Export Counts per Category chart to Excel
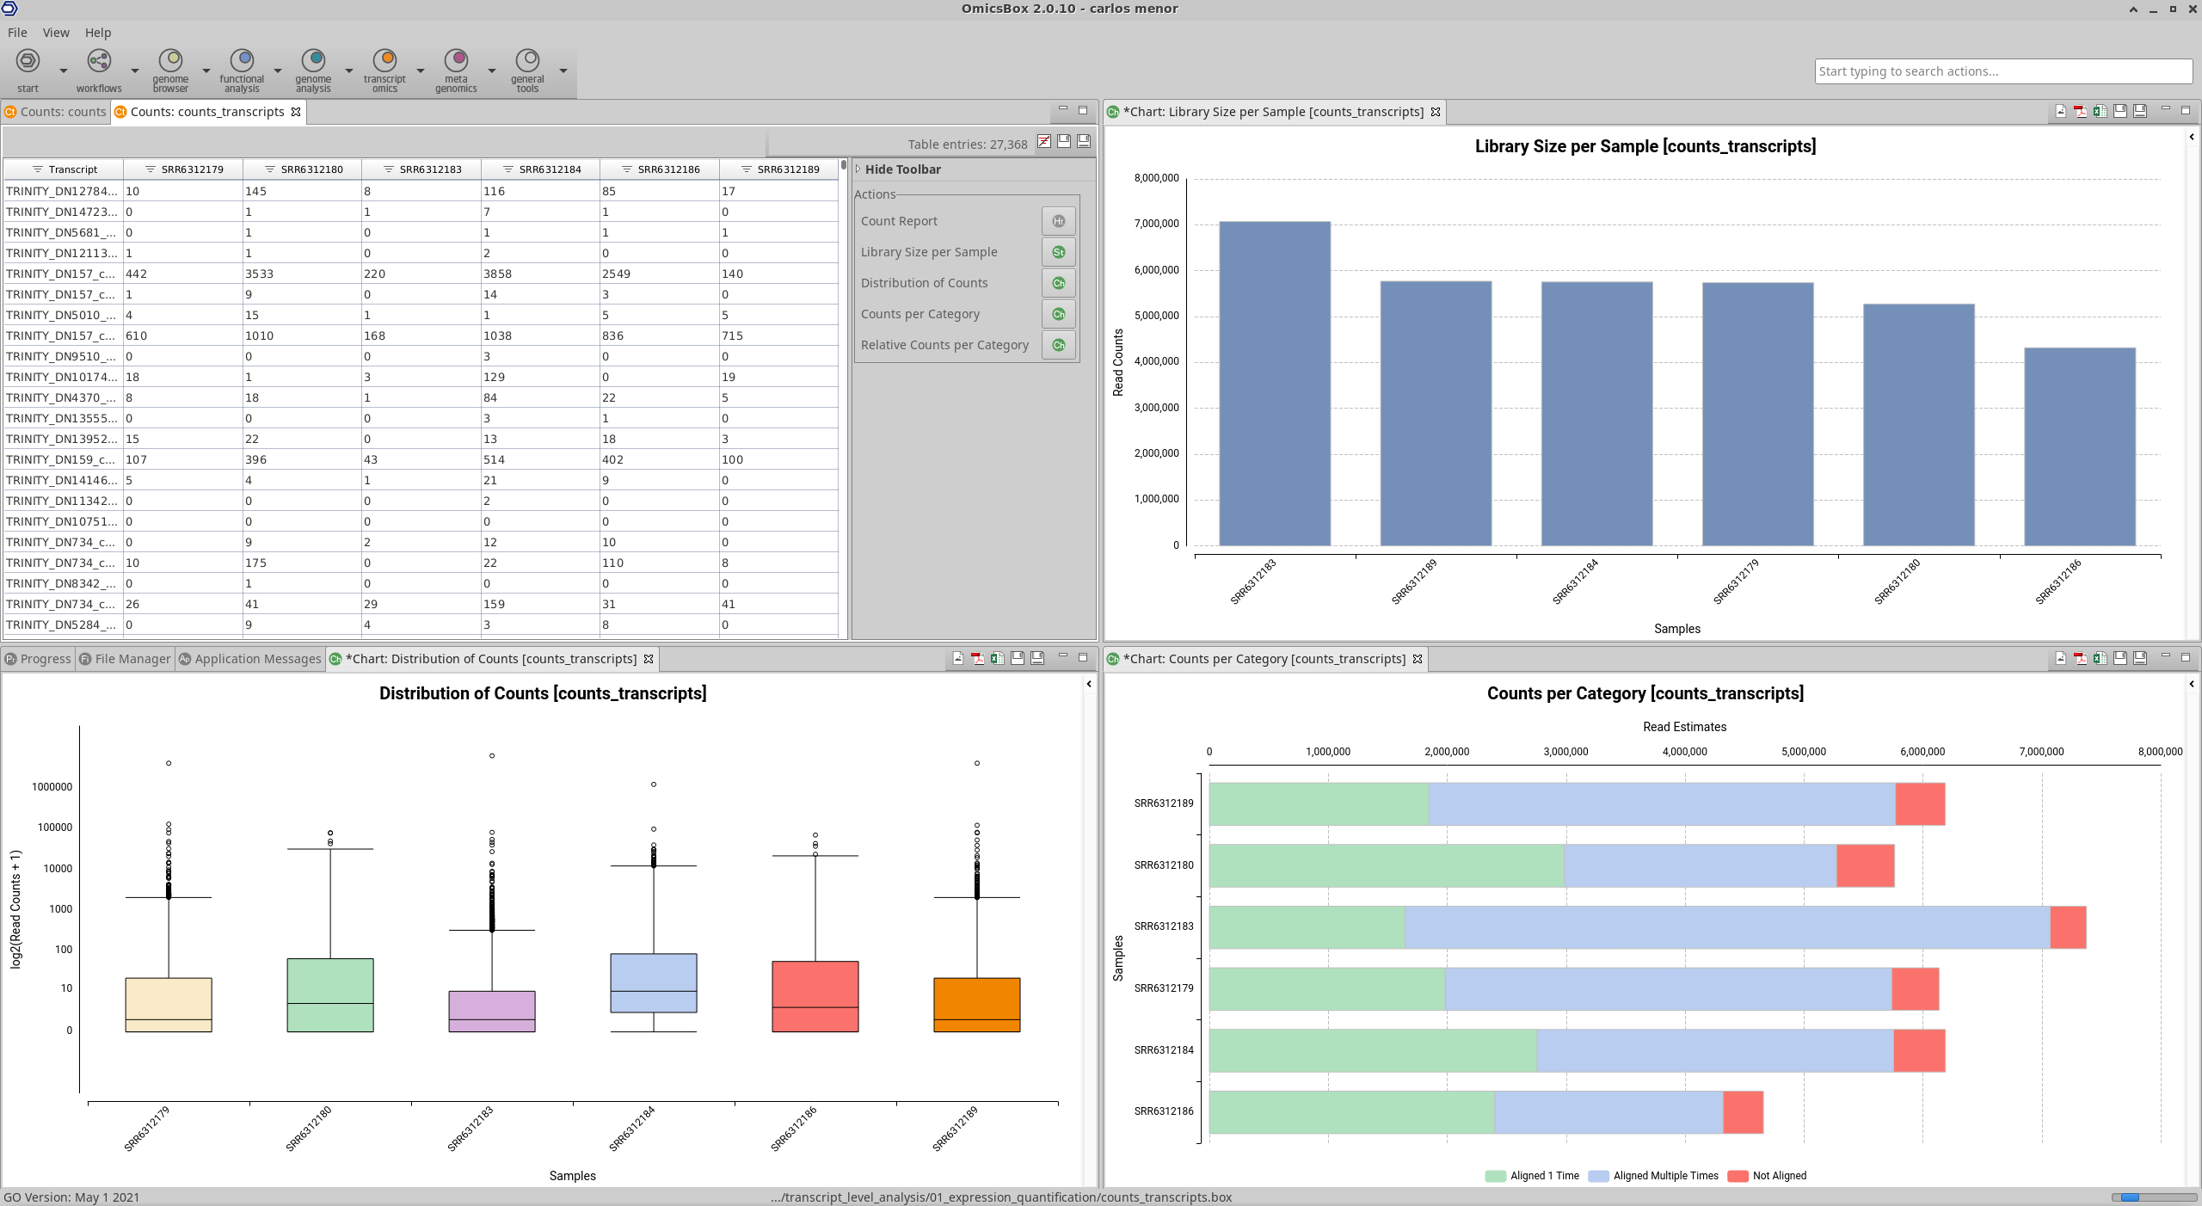Image resolution: width=2202 pixels, height=1206 pixels. pos(2100,658)
